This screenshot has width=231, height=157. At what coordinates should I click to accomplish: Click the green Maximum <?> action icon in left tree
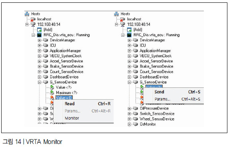[52, 93]
